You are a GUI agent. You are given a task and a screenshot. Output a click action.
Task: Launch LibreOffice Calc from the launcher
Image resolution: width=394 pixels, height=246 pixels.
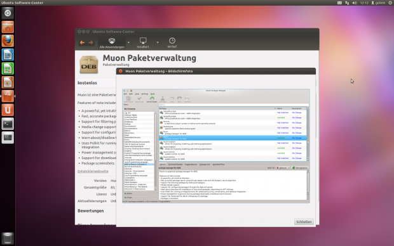tap(8, 68)
